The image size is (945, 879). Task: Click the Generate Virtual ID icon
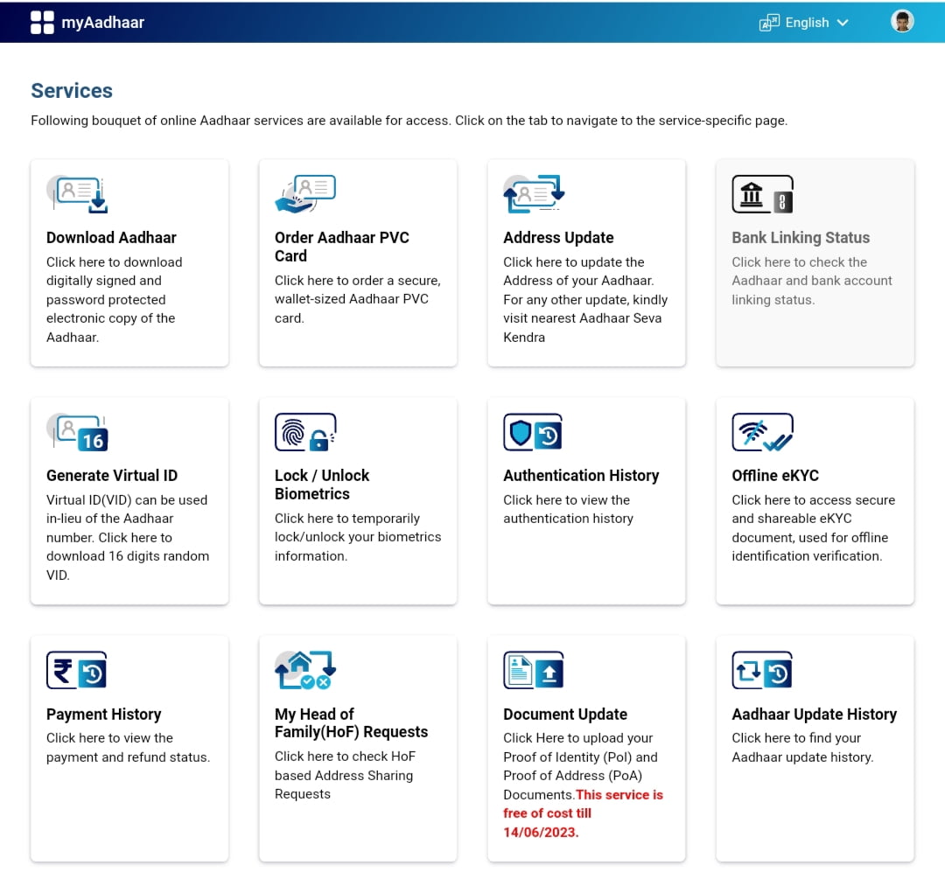tap(77, 432)
